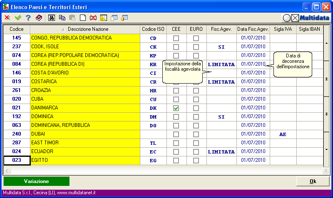Click the red X cancel toolbar icon
The width and height of the screenshot is (333, 198).
coord(7,17)
